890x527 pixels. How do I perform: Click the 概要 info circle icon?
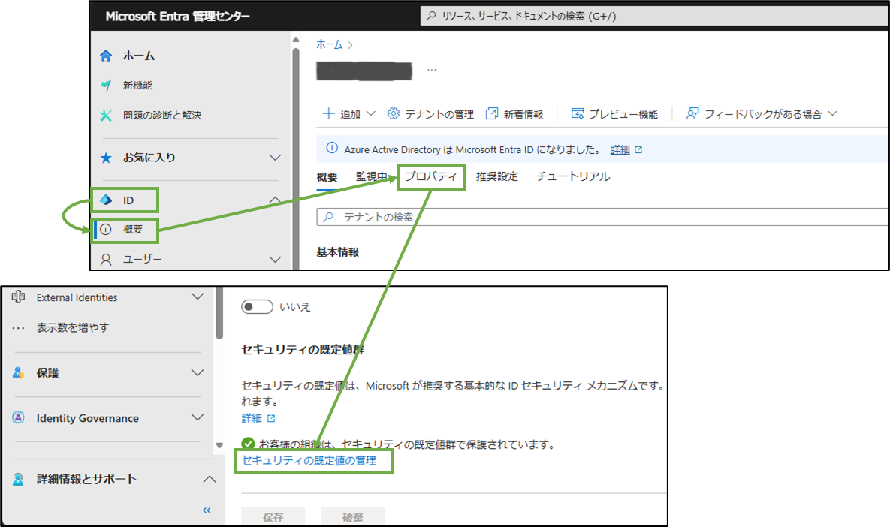point(106,229)
